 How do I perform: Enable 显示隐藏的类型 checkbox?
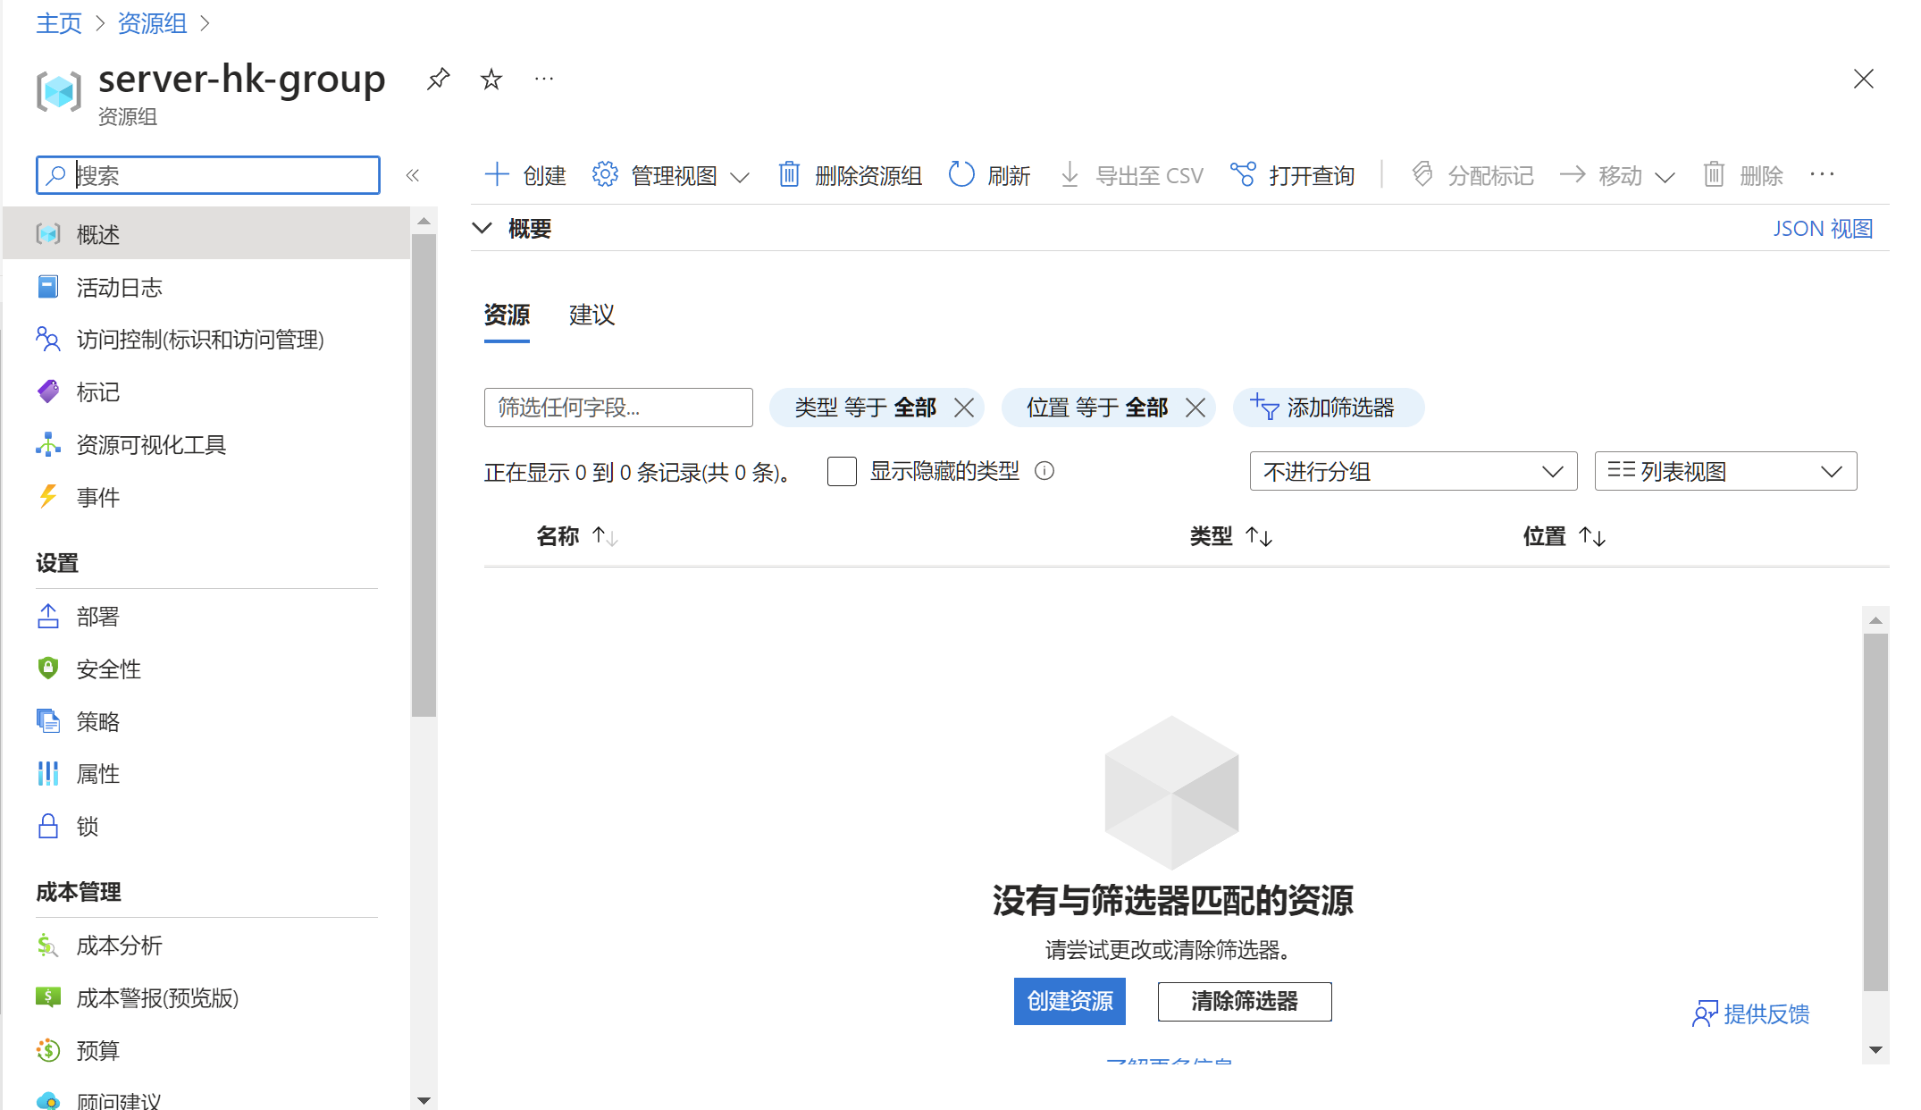[842, 471]
